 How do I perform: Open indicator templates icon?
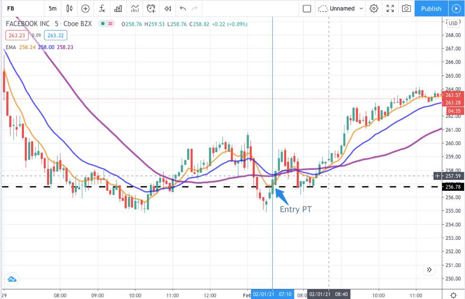click(135, 9)
